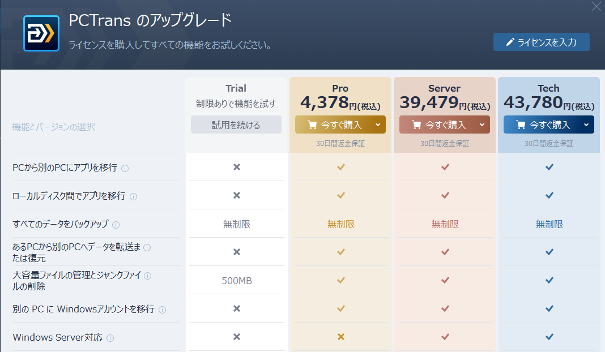Viewport: 605px width, 352px height.
Task: Click Trial cross for PC-to-PC app migration
Action: pos(237,167)
